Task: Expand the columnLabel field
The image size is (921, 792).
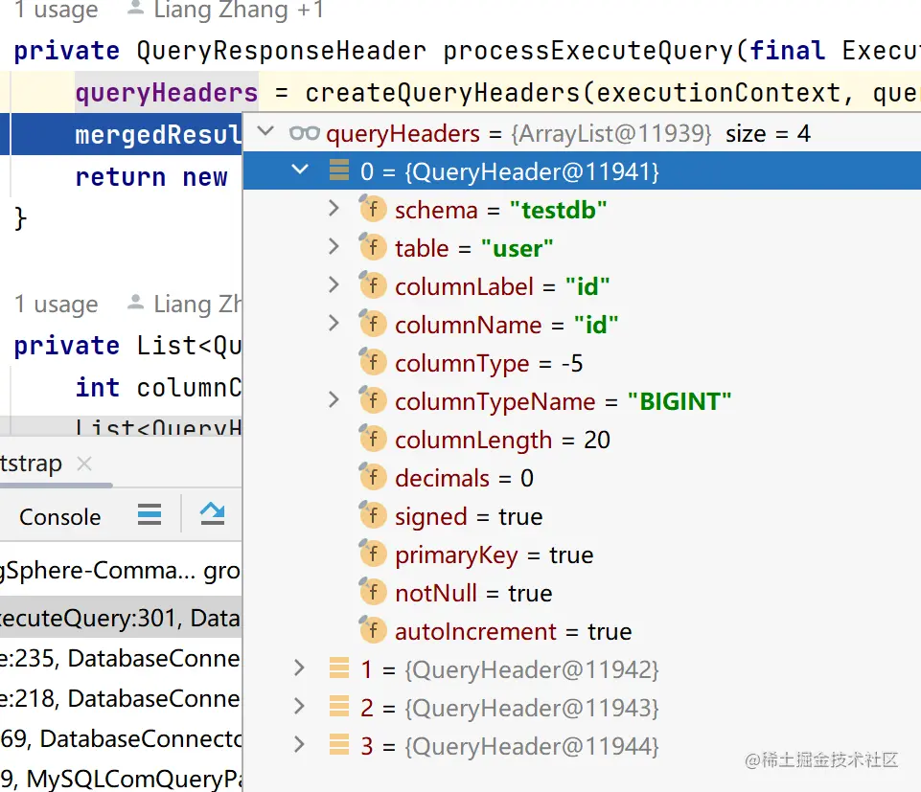Action: click(x=334, y=285)
